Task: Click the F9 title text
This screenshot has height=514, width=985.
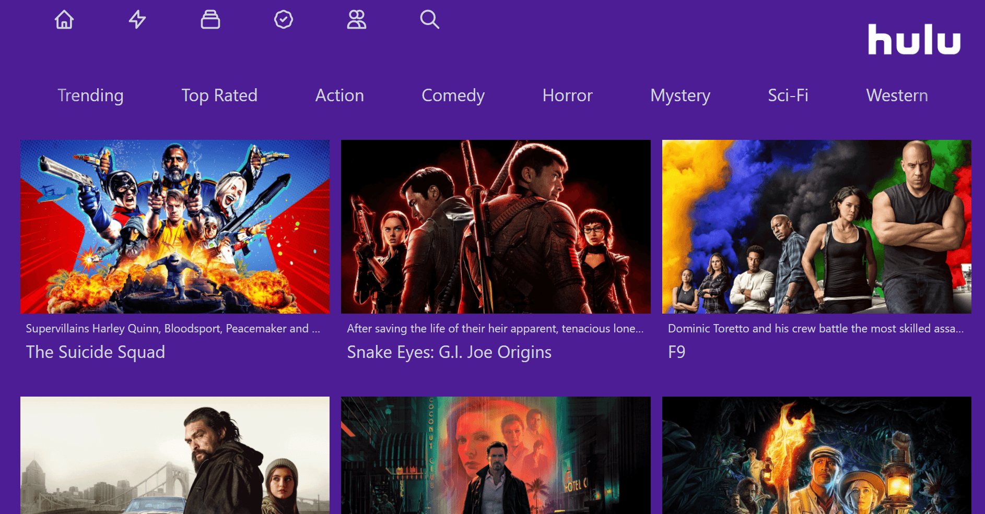Action: coord(677,352)
